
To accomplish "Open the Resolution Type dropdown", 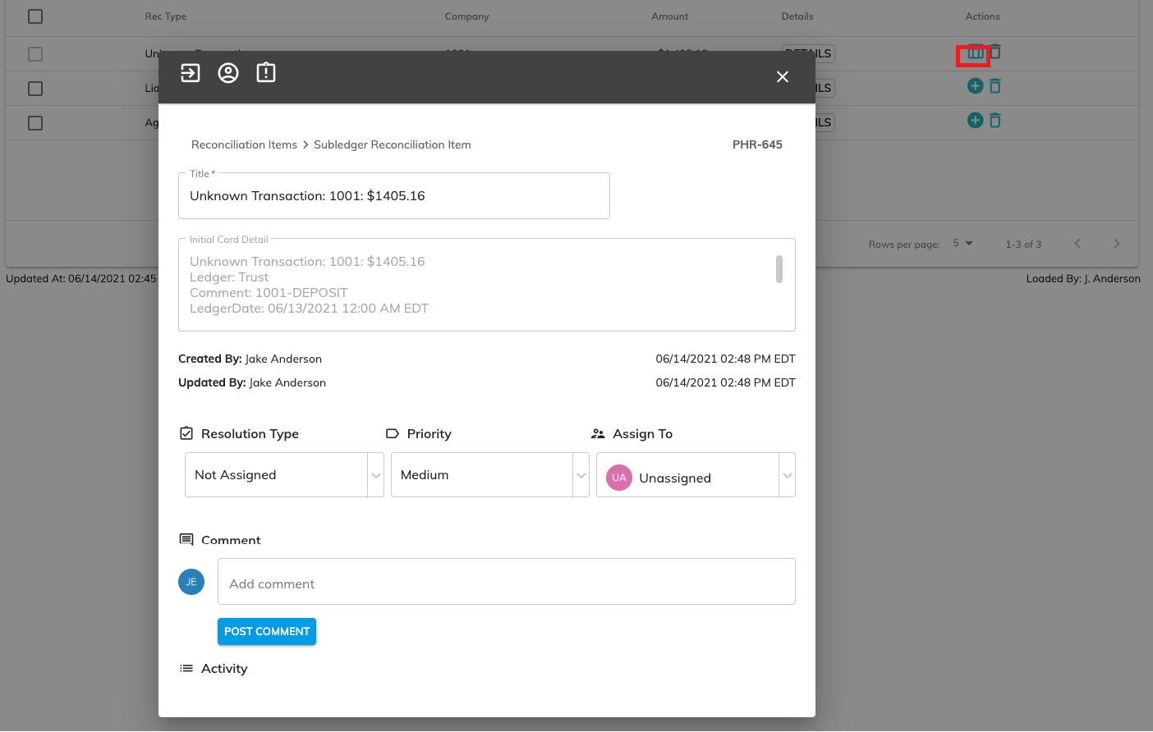I will [284, 475].
